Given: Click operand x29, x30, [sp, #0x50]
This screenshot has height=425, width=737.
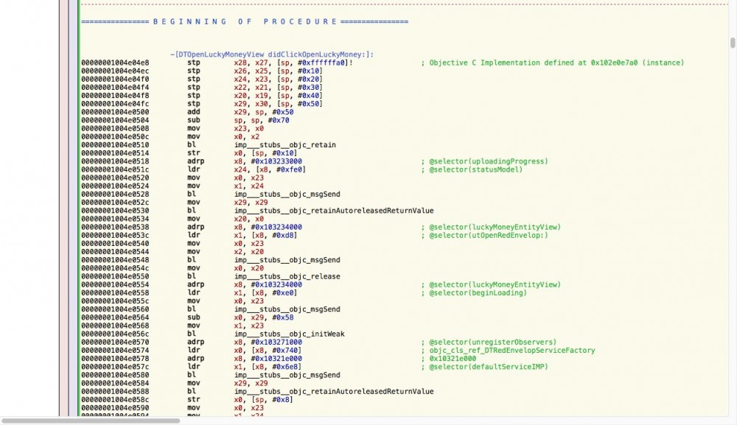Looking at the screenshot, I should click(x=279, y=104).
